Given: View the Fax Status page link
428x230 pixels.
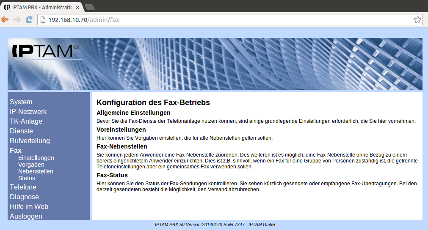Looking at the screenshot, I should [27, 178].
